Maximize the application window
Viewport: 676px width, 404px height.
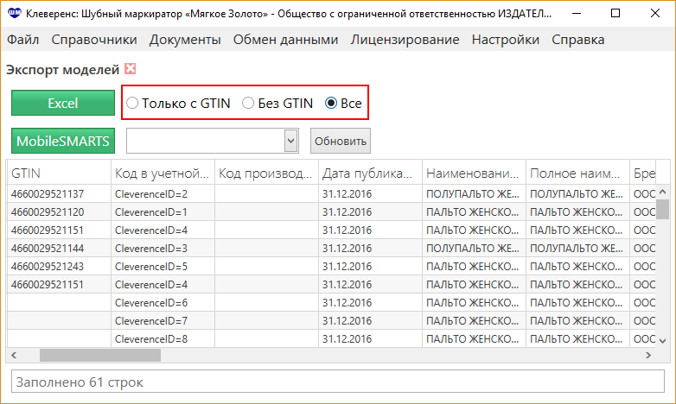615,13
